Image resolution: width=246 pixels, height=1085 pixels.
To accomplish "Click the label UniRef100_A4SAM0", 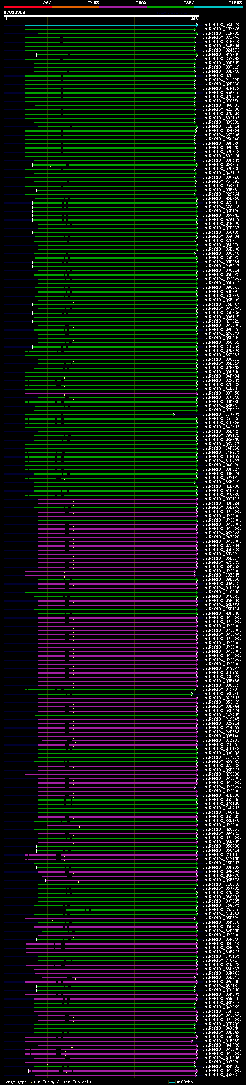I will click(x=221, y=55).
